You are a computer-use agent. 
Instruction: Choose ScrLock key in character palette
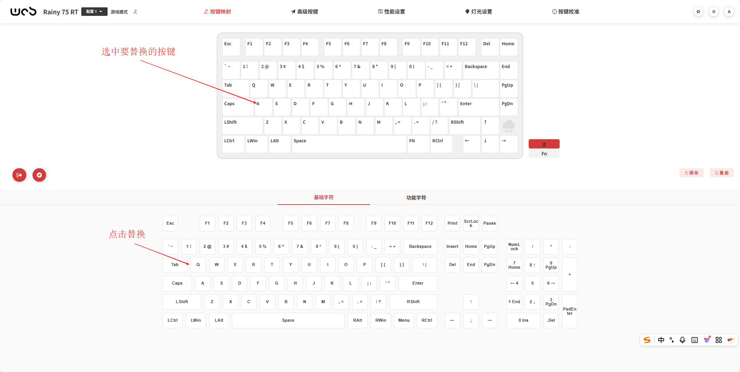[x=471, y=223]
